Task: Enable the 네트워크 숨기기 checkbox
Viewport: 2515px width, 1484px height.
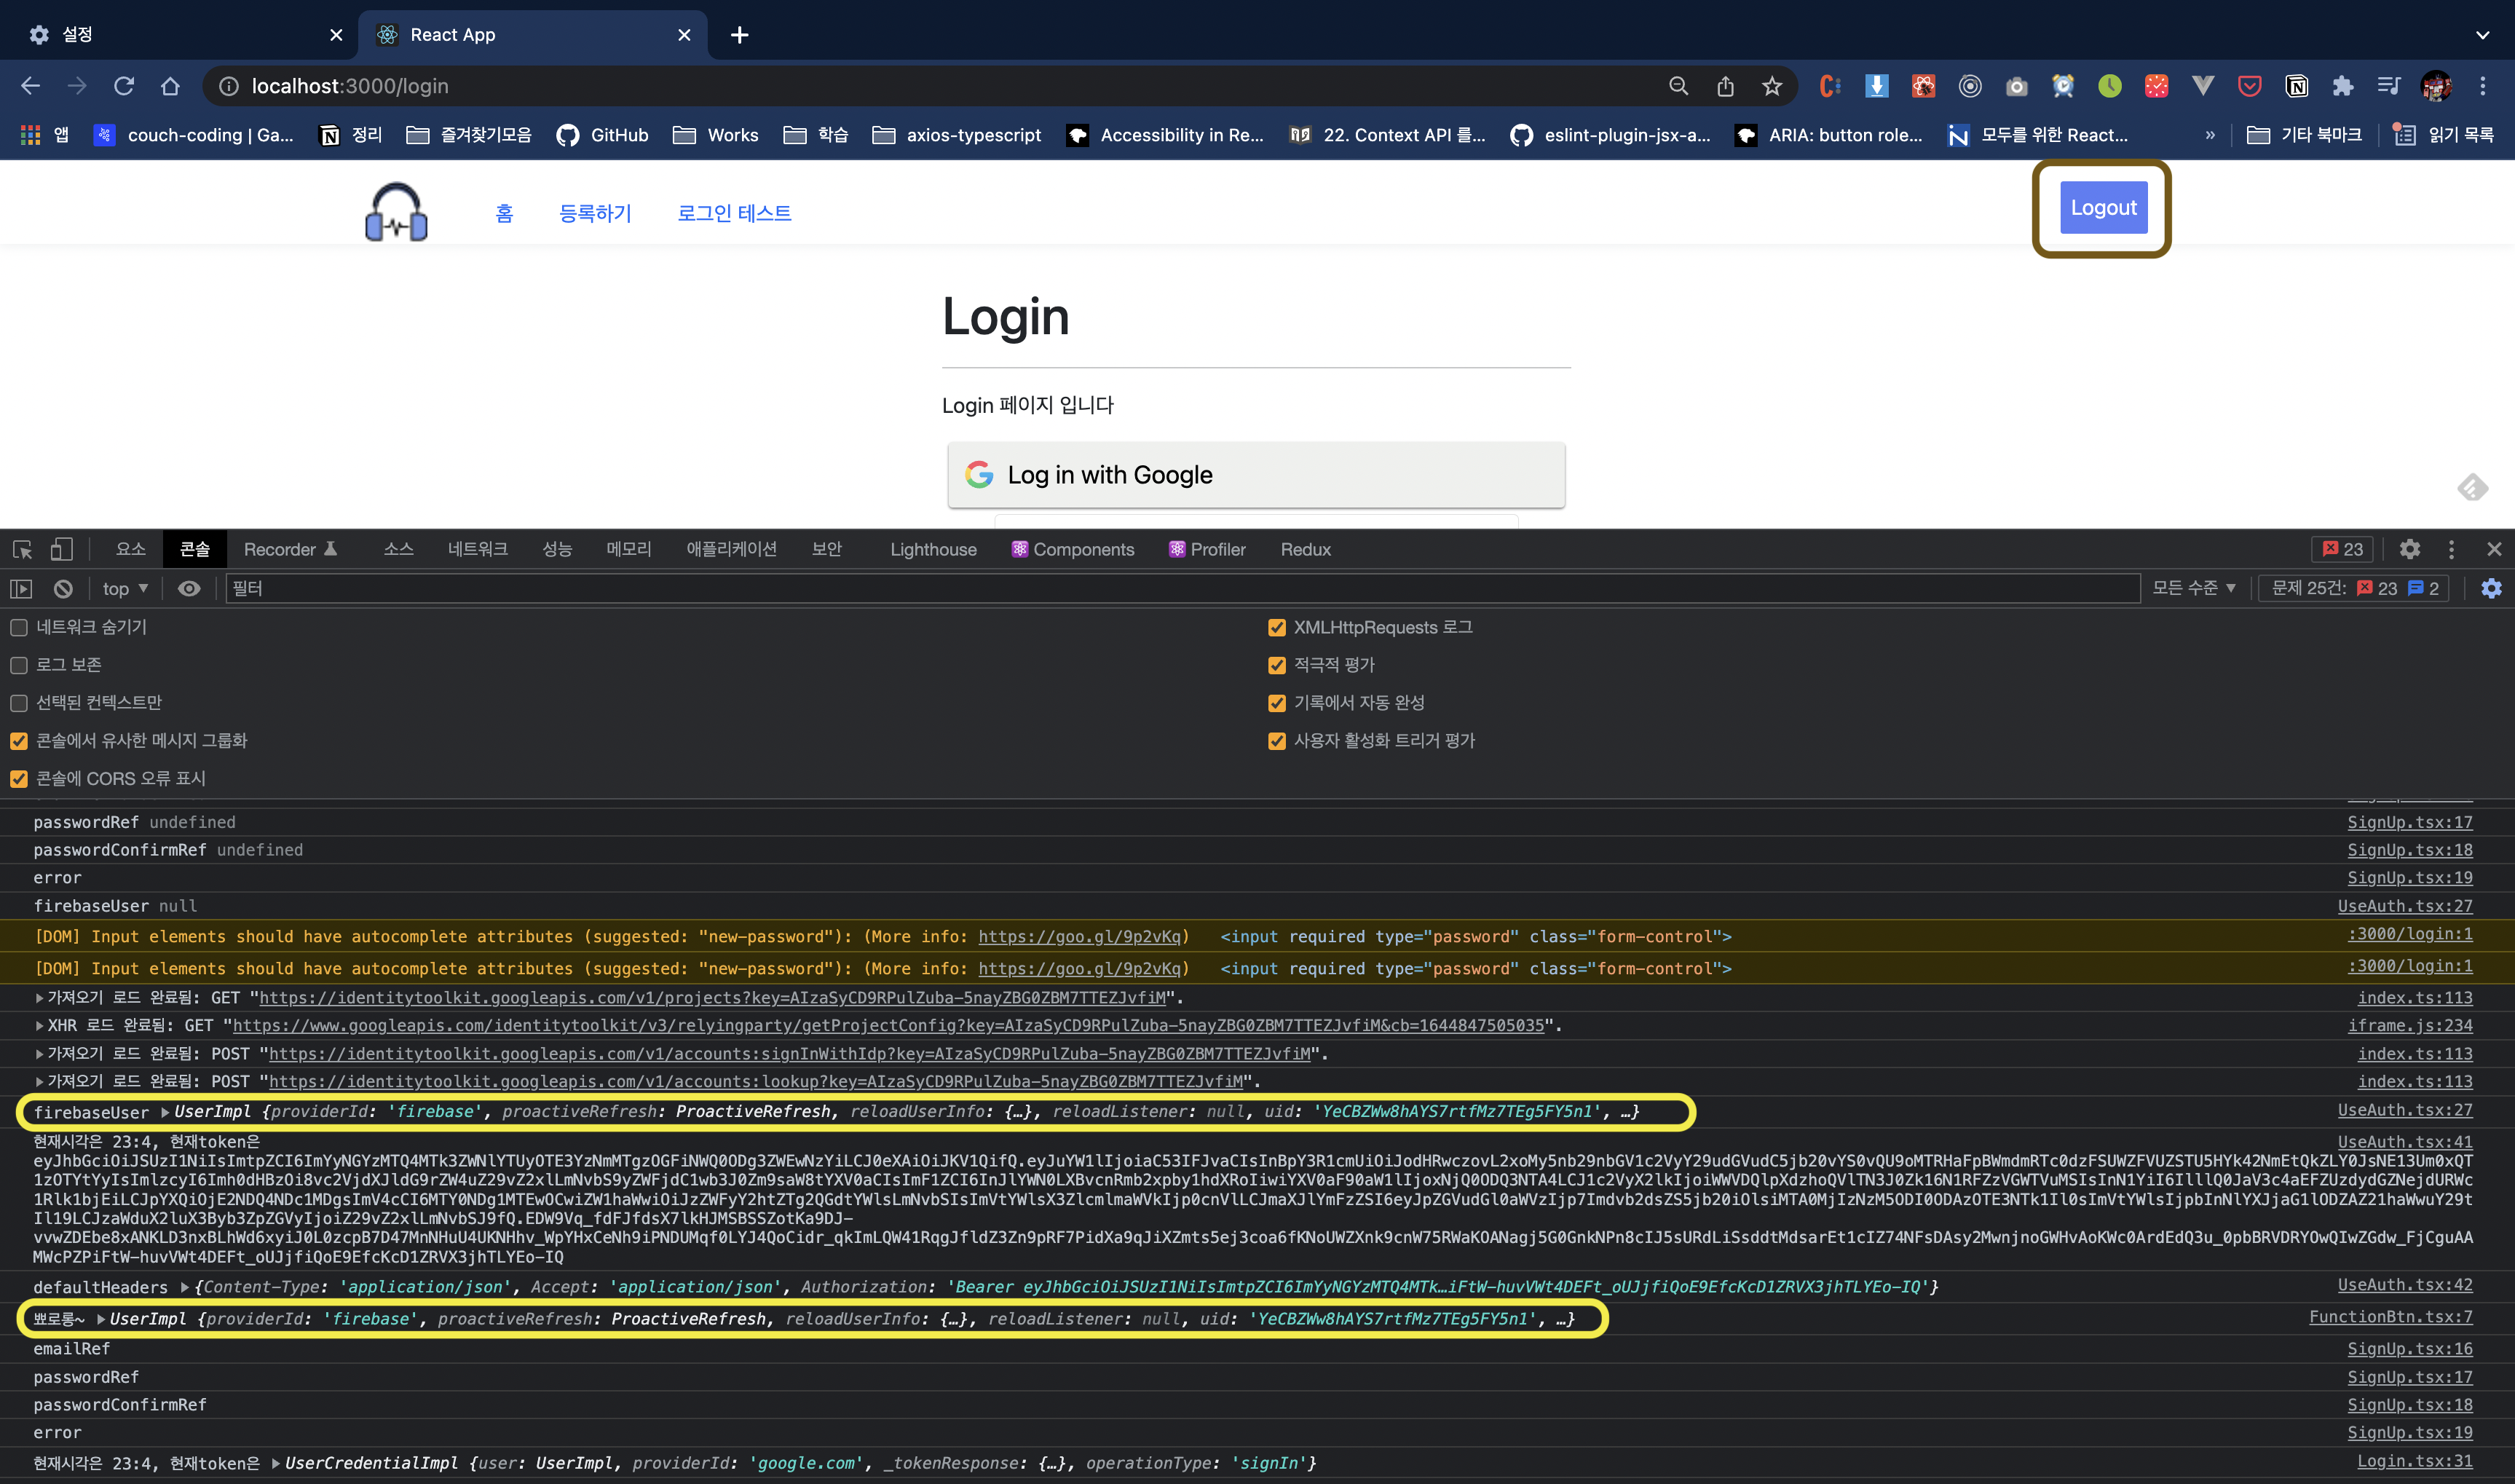Action: tap(19, 628)
